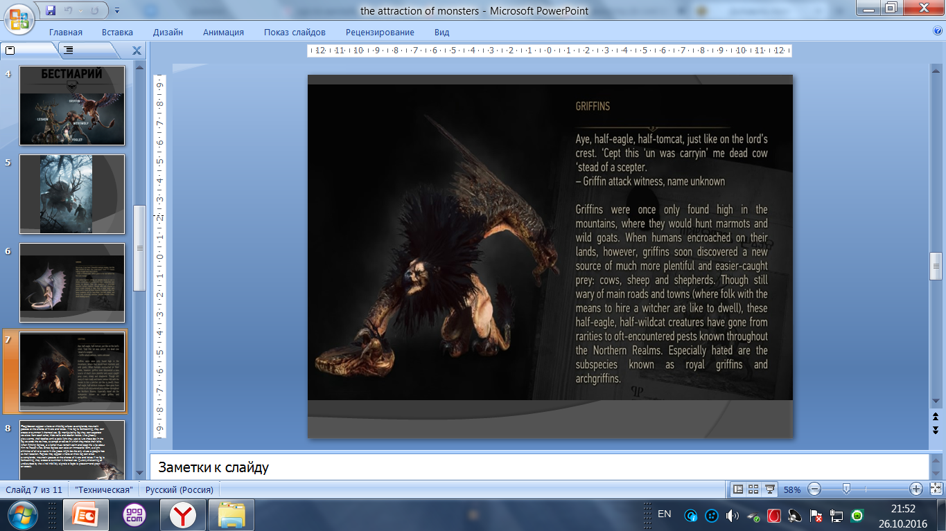Open the Вставка ribbon tab
This screenshot has width=946, height=531.
[x=117, y=33]
